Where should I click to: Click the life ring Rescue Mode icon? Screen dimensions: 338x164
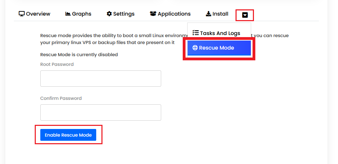(x=195, y=48)
